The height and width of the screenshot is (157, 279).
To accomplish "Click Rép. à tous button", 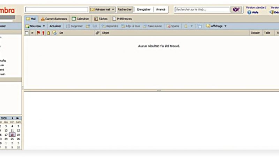I will click(x=130, y=26).
